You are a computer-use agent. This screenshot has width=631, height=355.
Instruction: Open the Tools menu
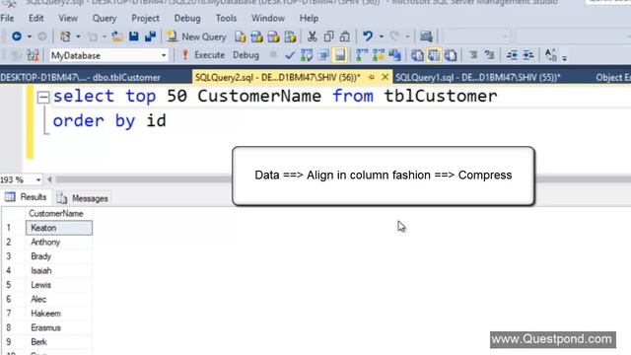click(226, 18)
